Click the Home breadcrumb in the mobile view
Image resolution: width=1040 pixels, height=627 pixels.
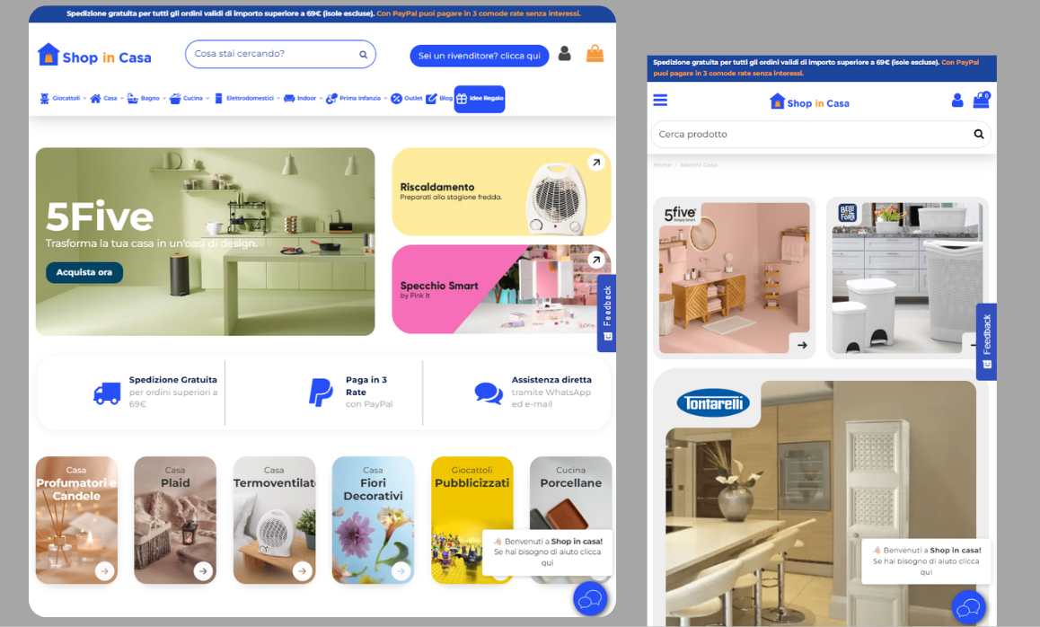coord(662,164)
